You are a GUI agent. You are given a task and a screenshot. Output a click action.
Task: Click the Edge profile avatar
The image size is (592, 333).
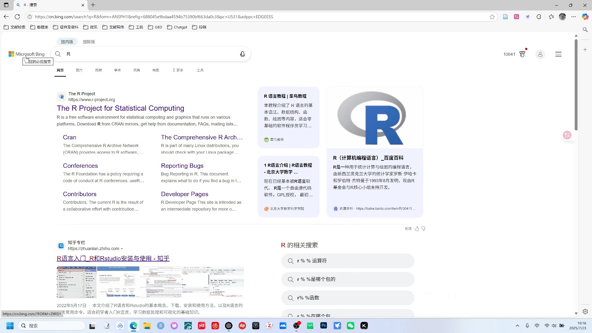tap(562, 17)
